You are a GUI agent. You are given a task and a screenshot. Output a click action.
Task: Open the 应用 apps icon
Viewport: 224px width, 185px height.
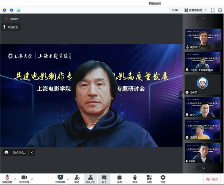tap(149, 177)
